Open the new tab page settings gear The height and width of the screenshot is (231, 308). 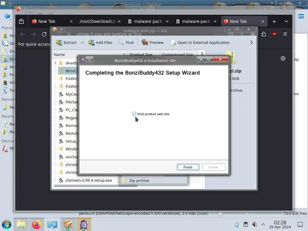click(283, 58)
